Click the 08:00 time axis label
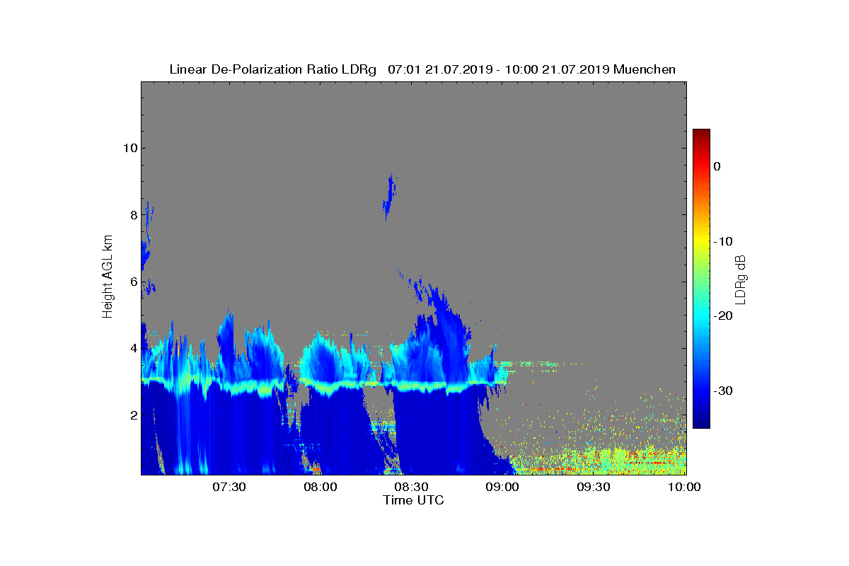 click(320, 487)
